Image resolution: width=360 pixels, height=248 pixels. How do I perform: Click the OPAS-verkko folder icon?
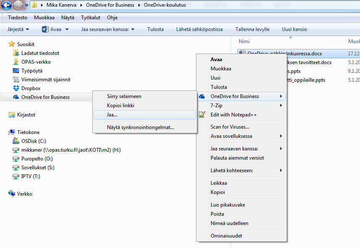16,62
